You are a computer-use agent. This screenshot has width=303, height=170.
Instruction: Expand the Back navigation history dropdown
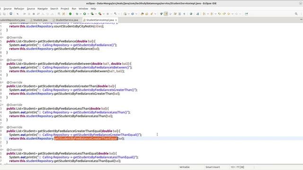[x=232, y=14]
